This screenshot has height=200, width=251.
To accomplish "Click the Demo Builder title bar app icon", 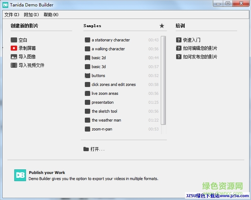I will point(5,5).
